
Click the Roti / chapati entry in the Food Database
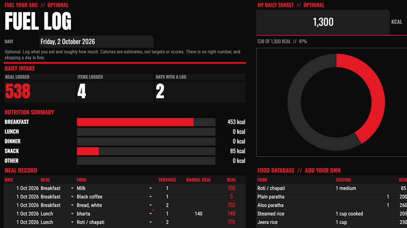pos(271,188)
